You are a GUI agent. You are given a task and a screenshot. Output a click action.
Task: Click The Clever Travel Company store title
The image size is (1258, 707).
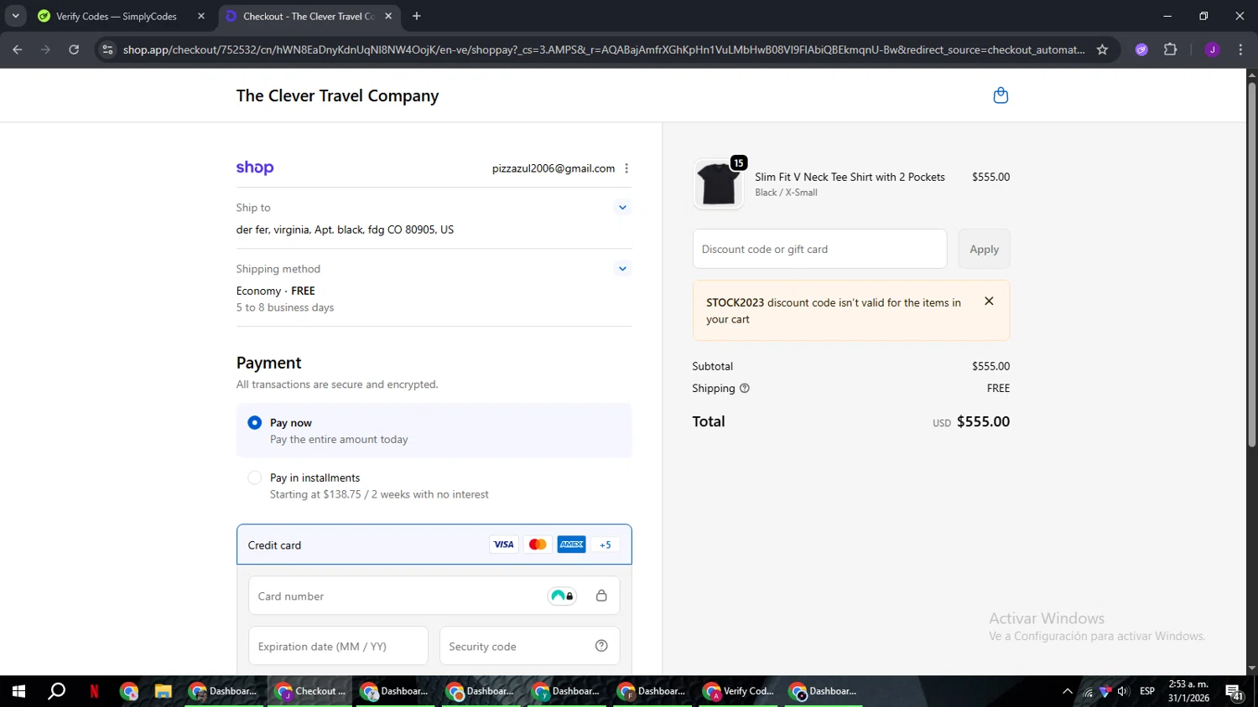point(337,95)
